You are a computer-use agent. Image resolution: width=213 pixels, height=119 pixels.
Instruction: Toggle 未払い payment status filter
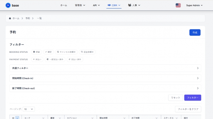[x=37, y=59]
